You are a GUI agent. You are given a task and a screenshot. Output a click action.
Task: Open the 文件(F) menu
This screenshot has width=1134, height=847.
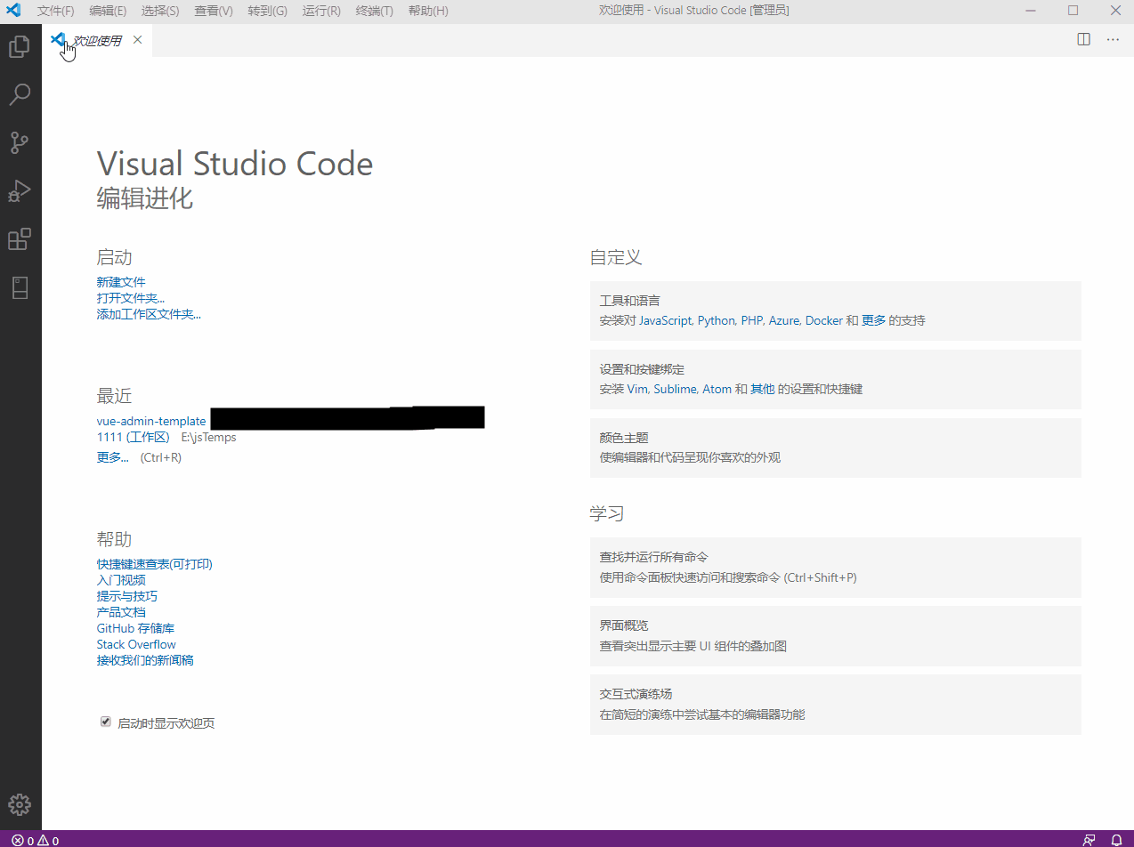click(x=56, y=11)
